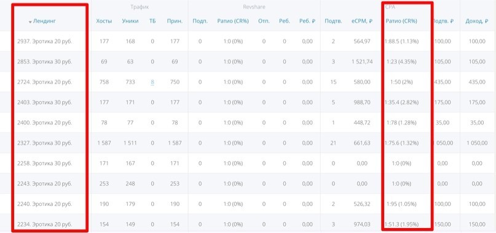The width and height of the screenshot is (496, 233).
Task: Select landing 2234. Эротика 20 руб. row
Action: click(248, 224)
